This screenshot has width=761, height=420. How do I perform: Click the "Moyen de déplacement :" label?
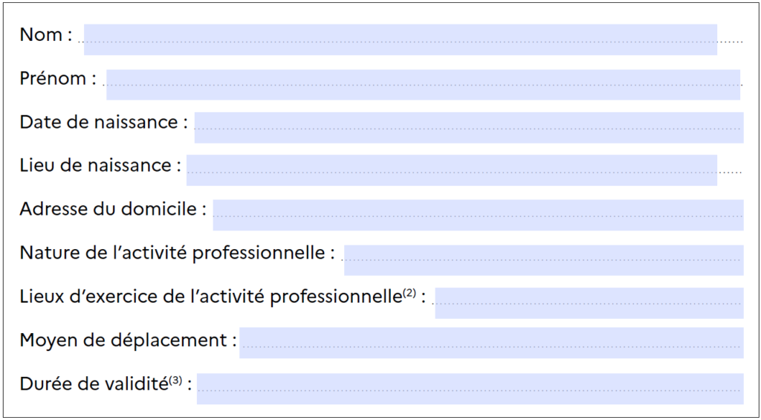point(128,340)
